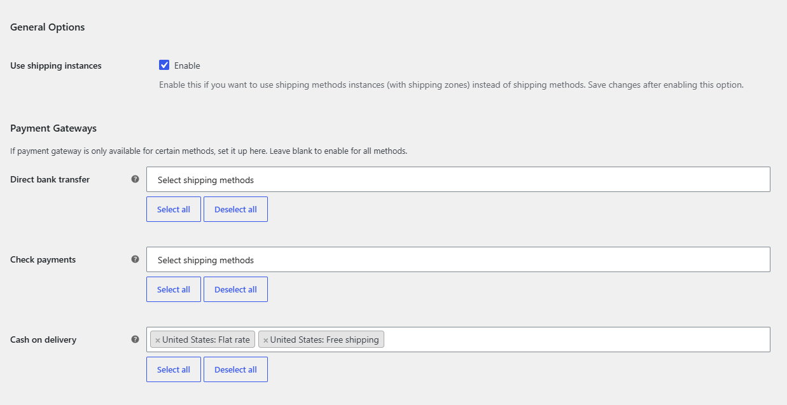Image resolution: width=787 pixels, height=405 pixels.
Task: Click the United States: Flat rate tag text
Action: tap(206, 340)
